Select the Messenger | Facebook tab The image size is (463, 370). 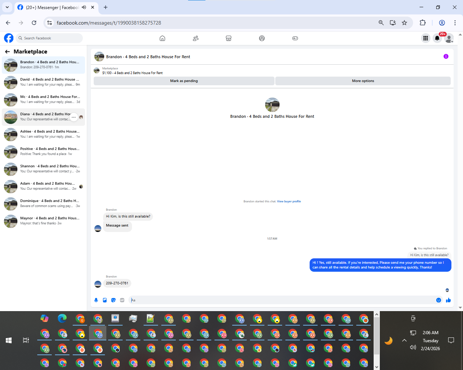tap(56, 8)
